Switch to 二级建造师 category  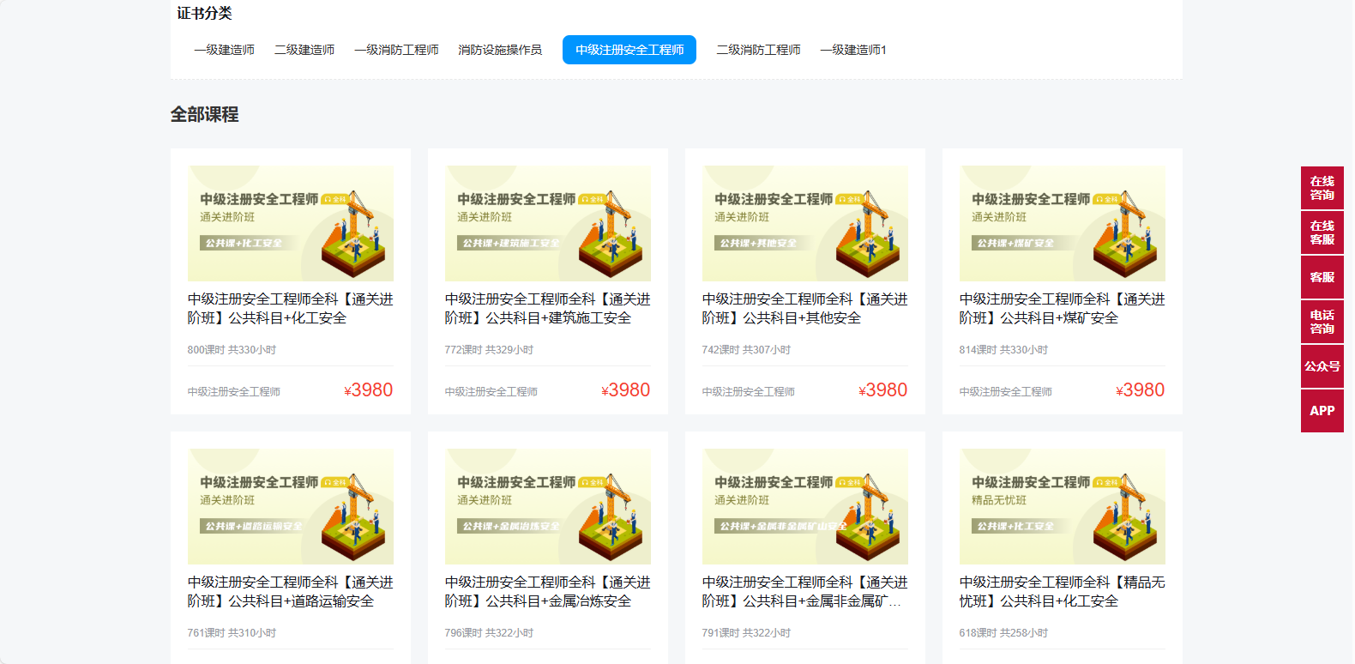point(304,50)
